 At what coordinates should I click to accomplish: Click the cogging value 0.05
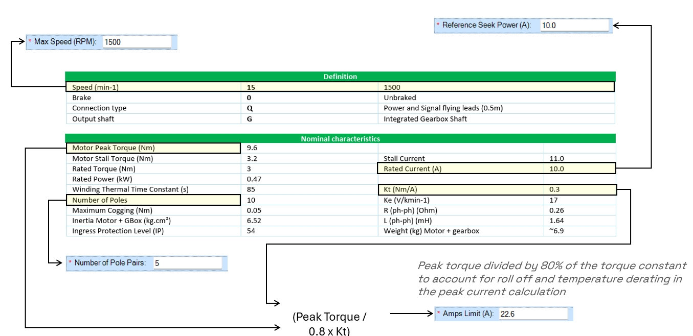(254, 210)
